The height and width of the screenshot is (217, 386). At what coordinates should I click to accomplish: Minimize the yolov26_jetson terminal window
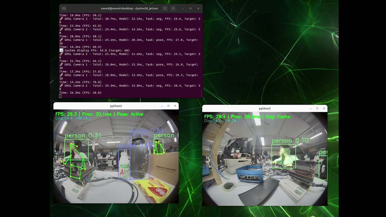click(x=183, y=8)
